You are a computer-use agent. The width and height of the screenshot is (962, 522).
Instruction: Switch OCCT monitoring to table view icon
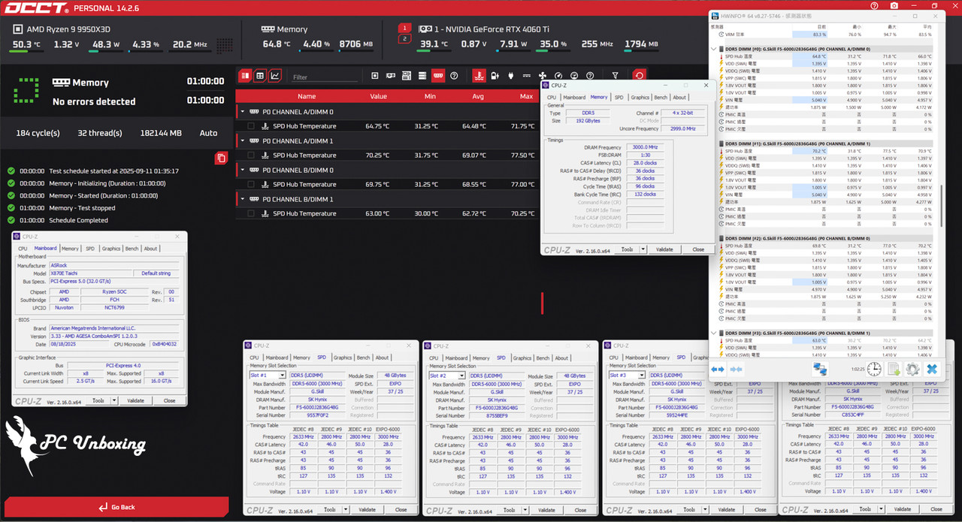tap(260, 76)
